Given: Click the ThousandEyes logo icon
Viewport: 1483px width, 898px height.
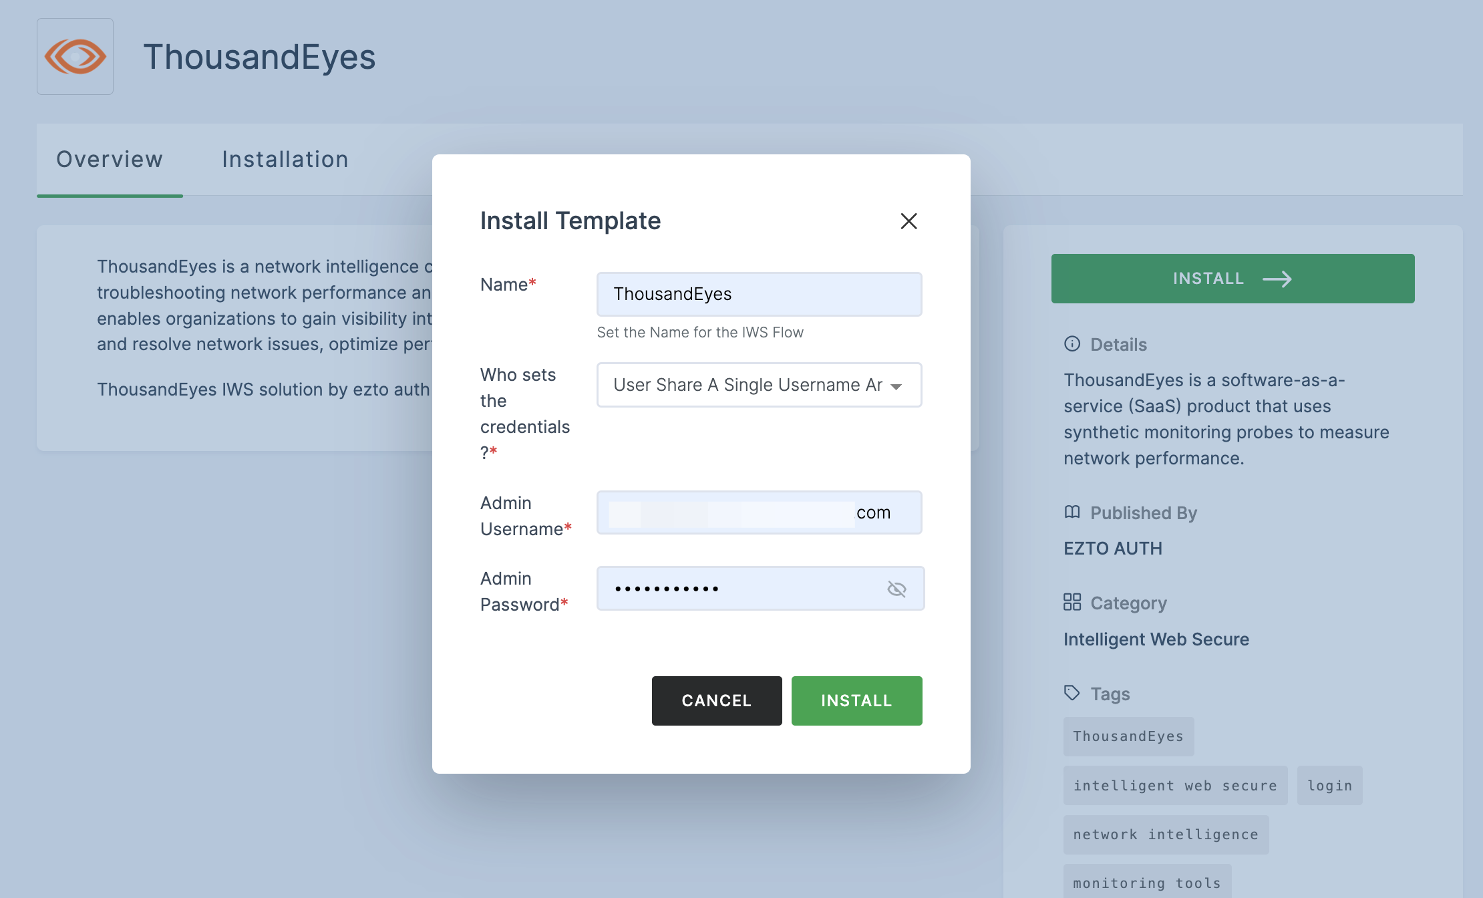Looking at the screenshot, I should click(75, 56).
